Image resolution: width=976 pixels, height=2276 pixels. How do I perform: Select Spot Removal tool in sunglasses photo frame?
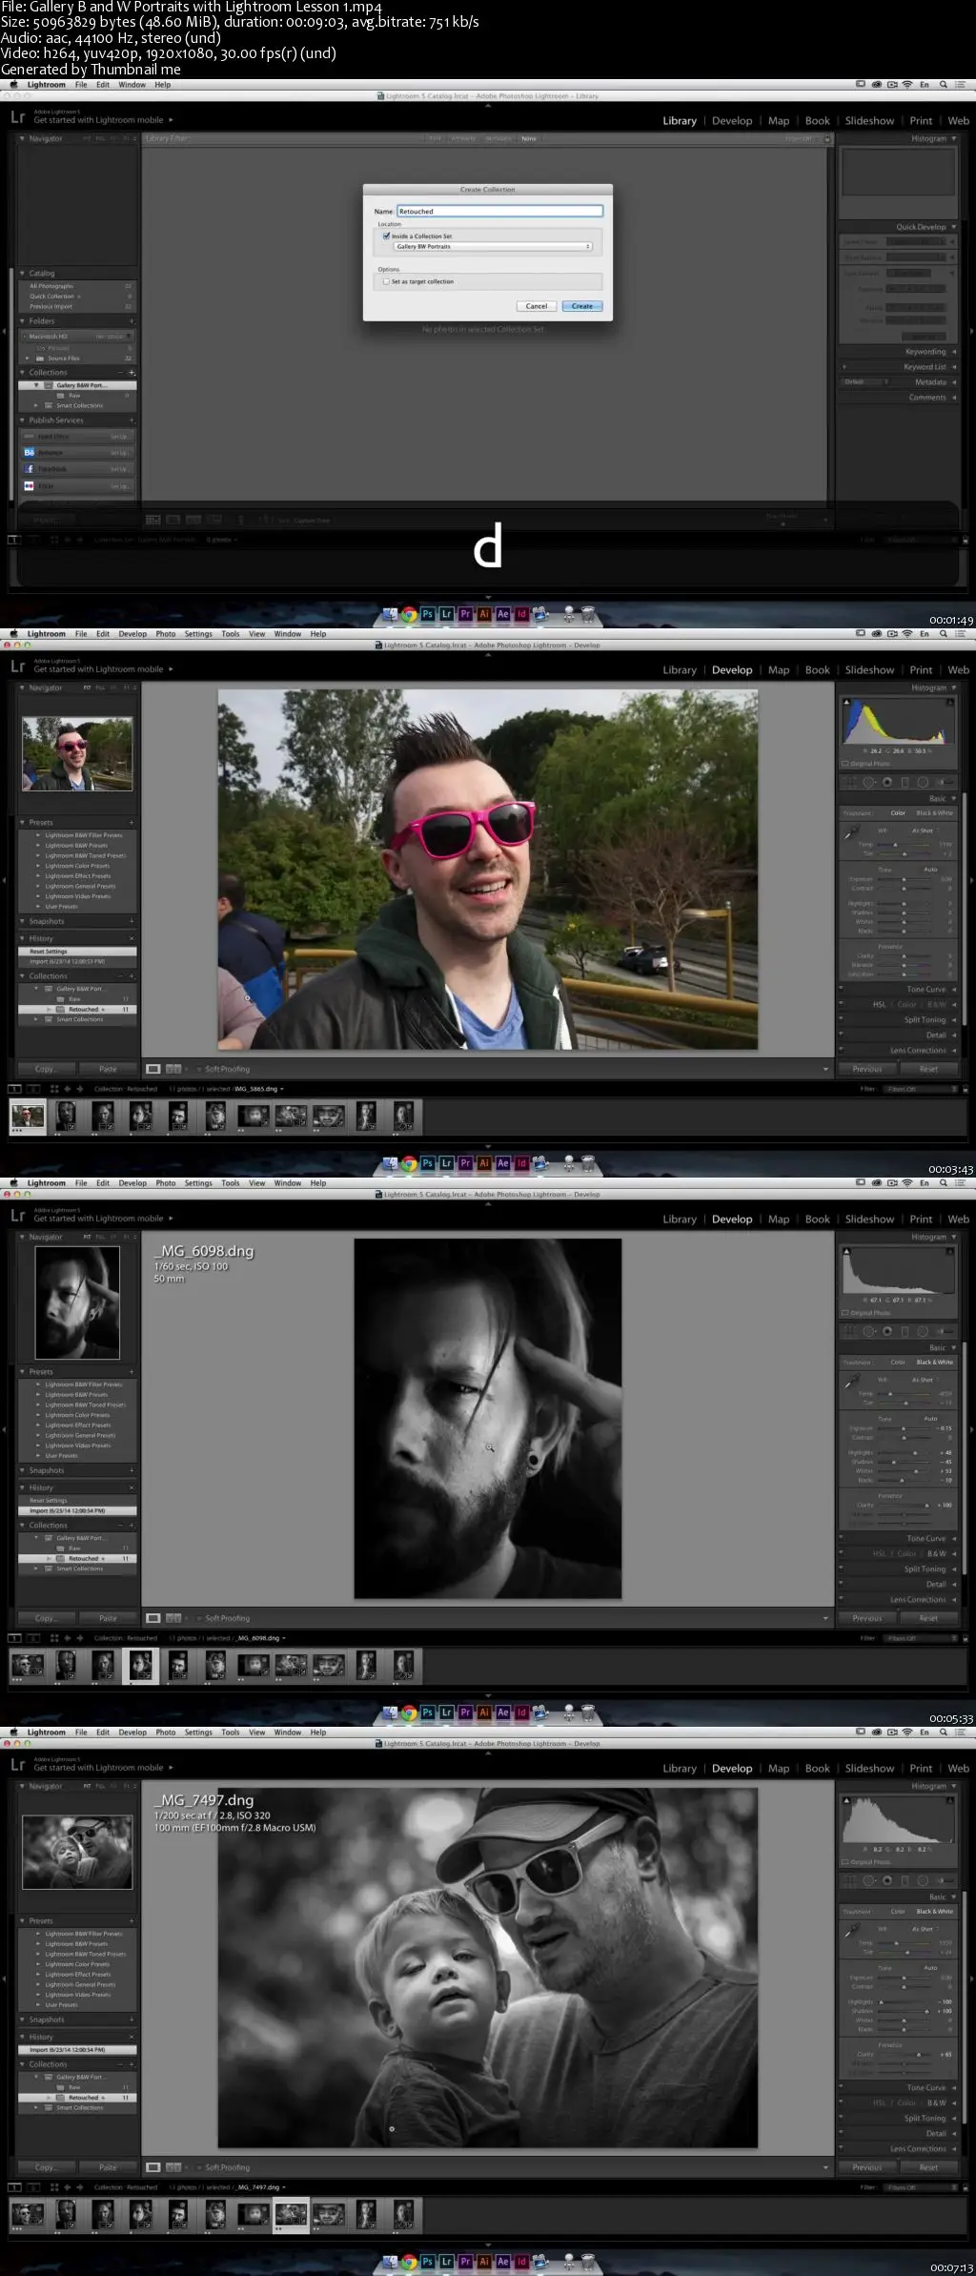pyautogui.click(x=869, y=783)
